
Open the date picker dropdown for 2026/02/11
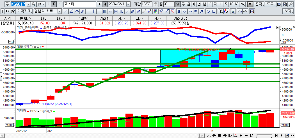click(x=128, y=4)
